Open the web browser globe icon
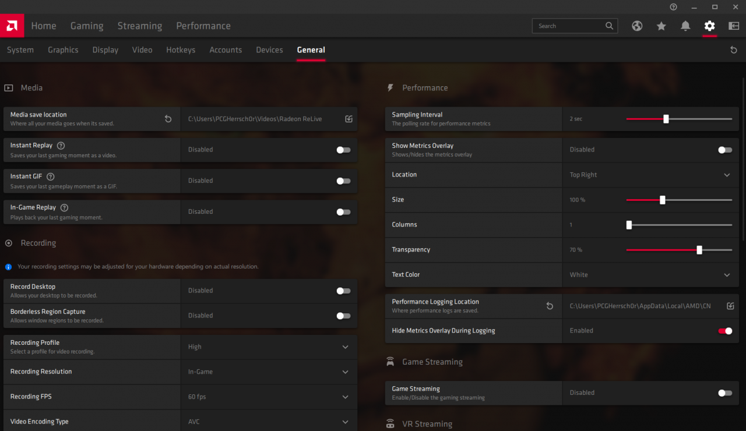The image size is (746, 431). (x=637, y=26)
